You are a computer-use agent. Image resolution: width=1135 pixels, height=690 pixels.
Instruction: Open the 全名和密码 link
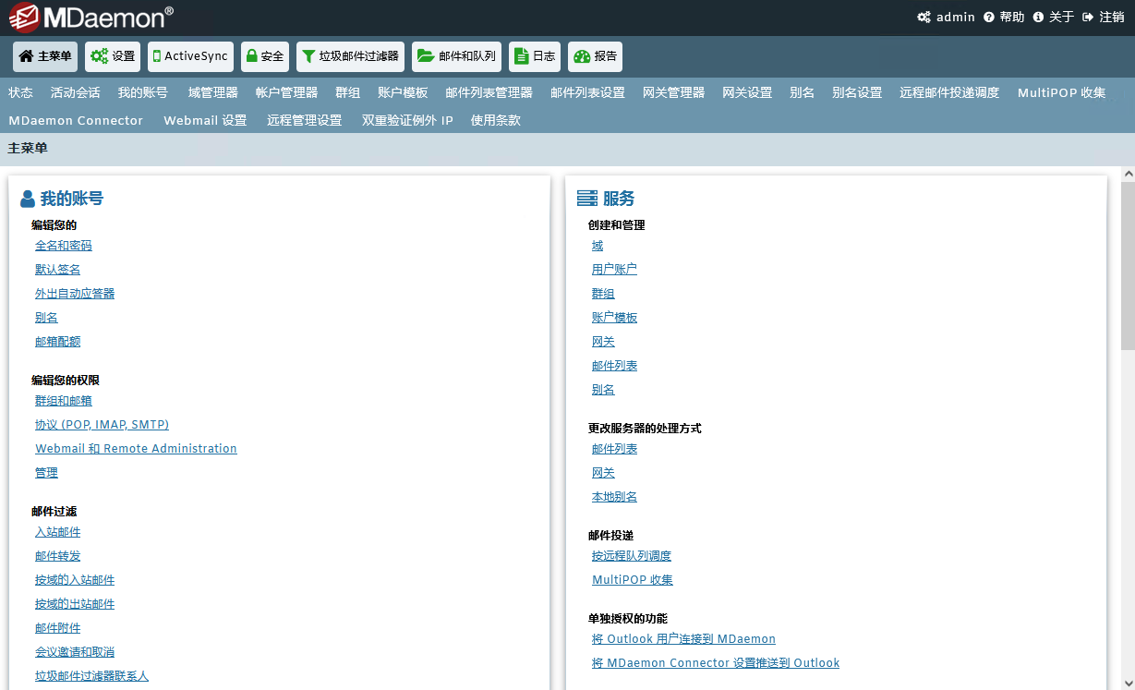click(63, 245)
